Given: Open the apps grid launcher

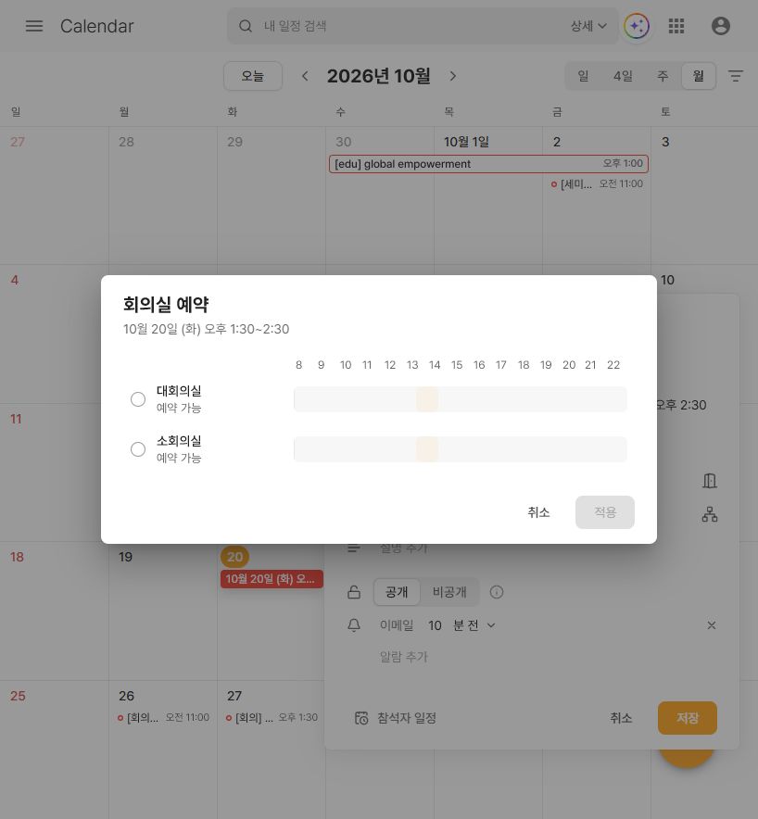Looking at the screenshot, I should tap(676, 26).
